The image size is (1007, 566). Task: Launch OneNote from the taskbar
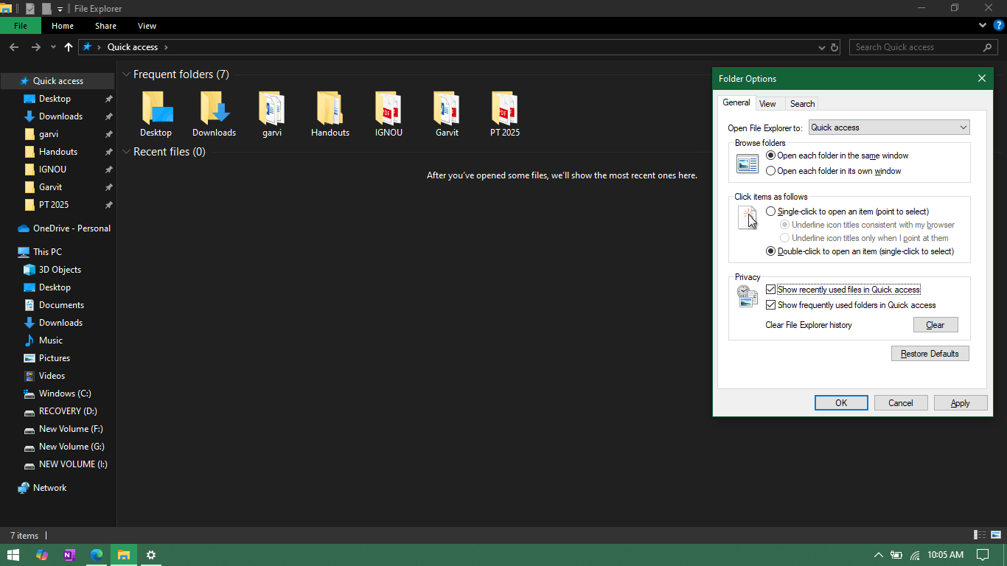69,555
